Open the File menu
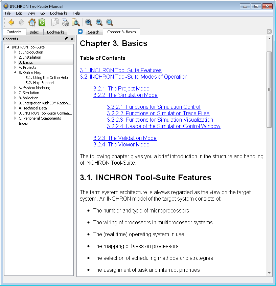Screen dimensions: 276x286 pos(8,13)
